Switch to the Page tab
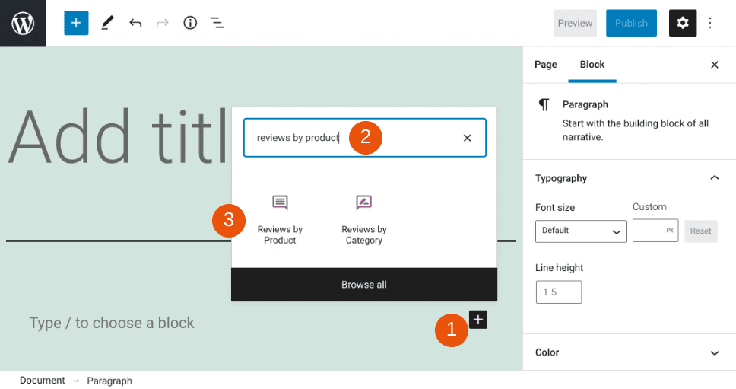Screen dimensions: 736x389 (x=545, y=65)
